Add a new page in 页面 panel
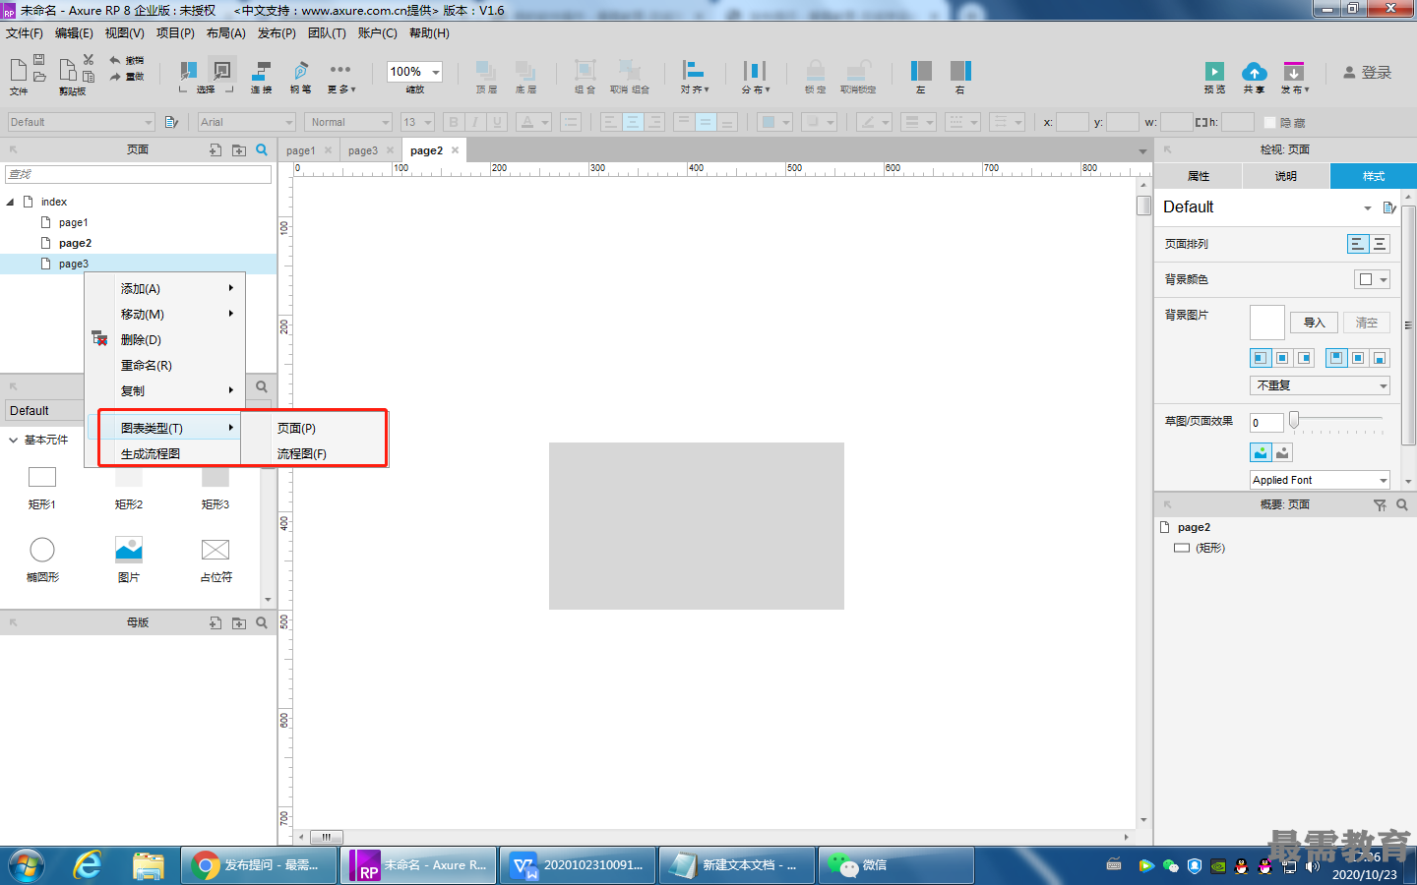 pos(216,150)
